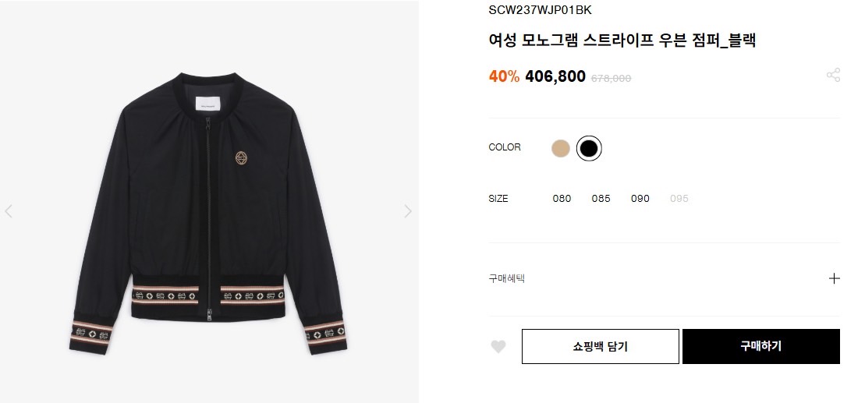865x403 pixels.
Task: Click the greyed-out size 095
Action: click(679, 199)
